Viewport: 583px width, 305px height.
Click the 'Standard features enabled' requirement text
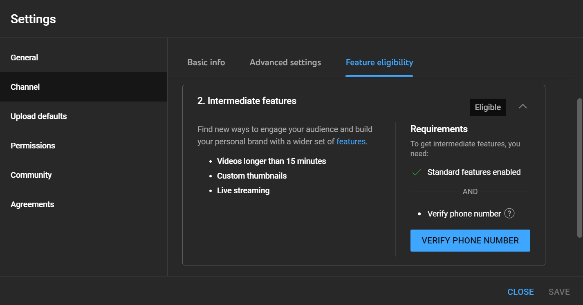(x=474, y=172)
